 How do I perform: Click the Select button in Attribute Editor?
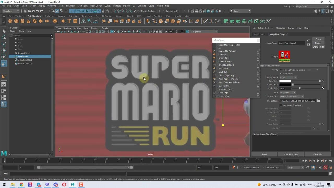click(264, 154)
